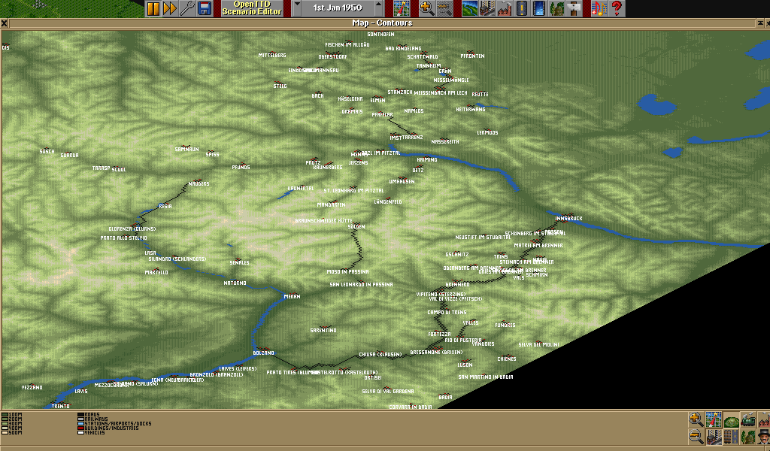
Task: Open the sound and music icon
Action: point(599,8)
